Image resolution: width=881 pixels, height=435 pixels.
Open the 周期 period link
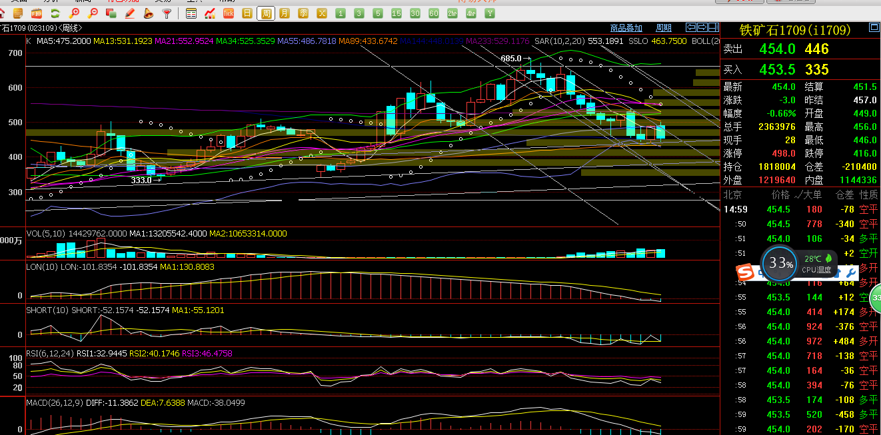(x=664, y=28)
